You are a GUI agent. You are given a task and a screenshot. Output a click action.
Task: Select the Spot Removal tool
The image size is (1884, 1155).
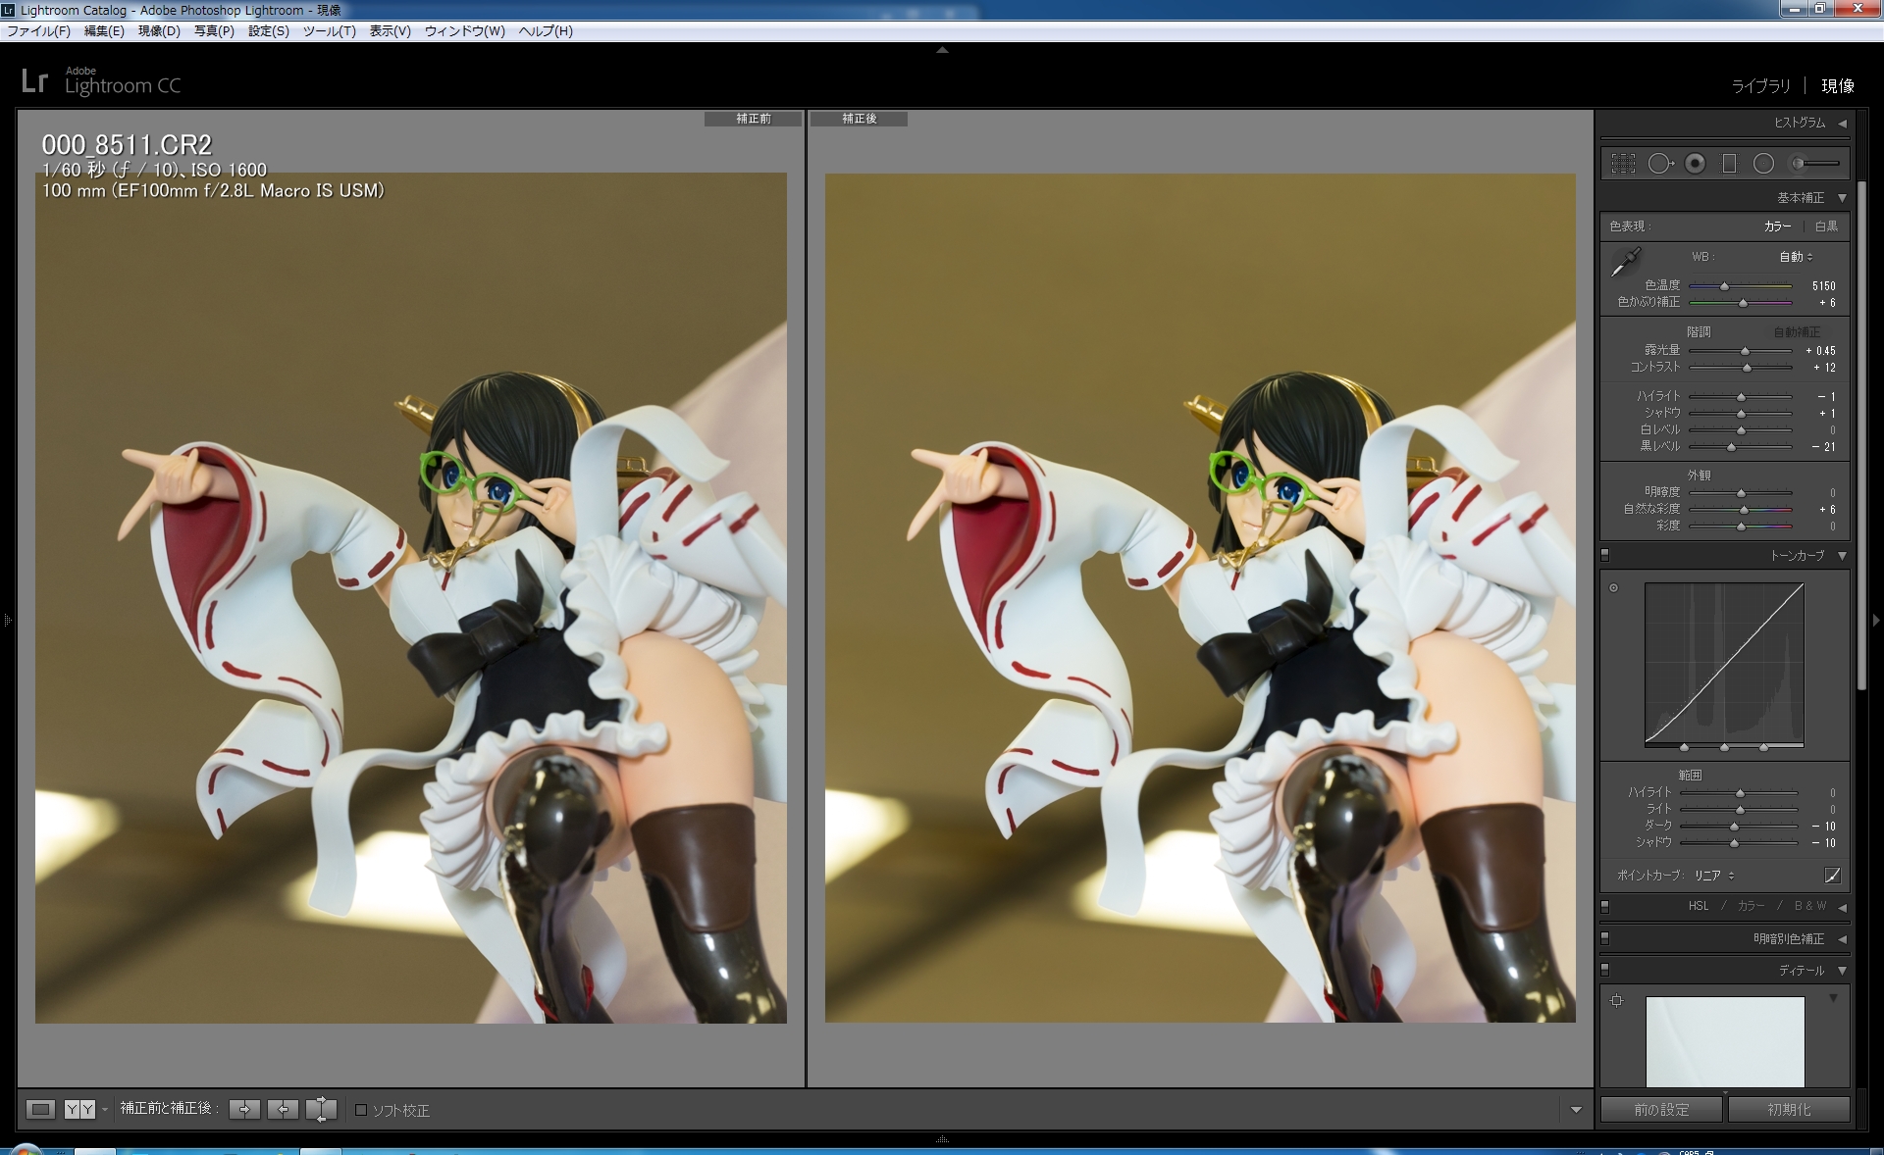coord(1660,164)
